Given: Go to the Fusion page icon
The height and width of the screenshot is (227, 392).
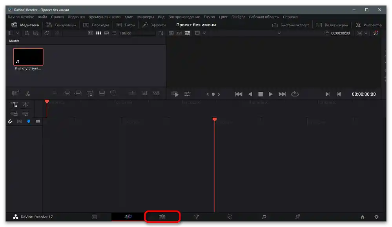Looking at the screenshot, I should pos(196,216).
